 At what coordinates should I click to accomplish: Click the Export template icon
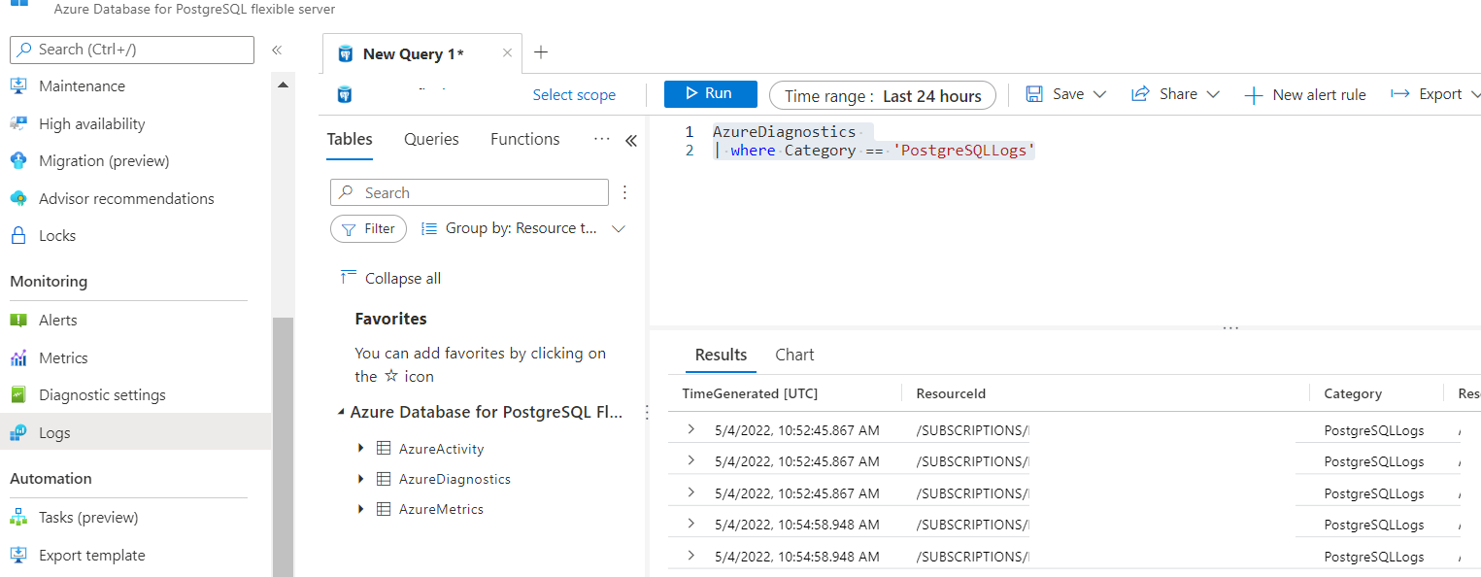pos(18,555)
